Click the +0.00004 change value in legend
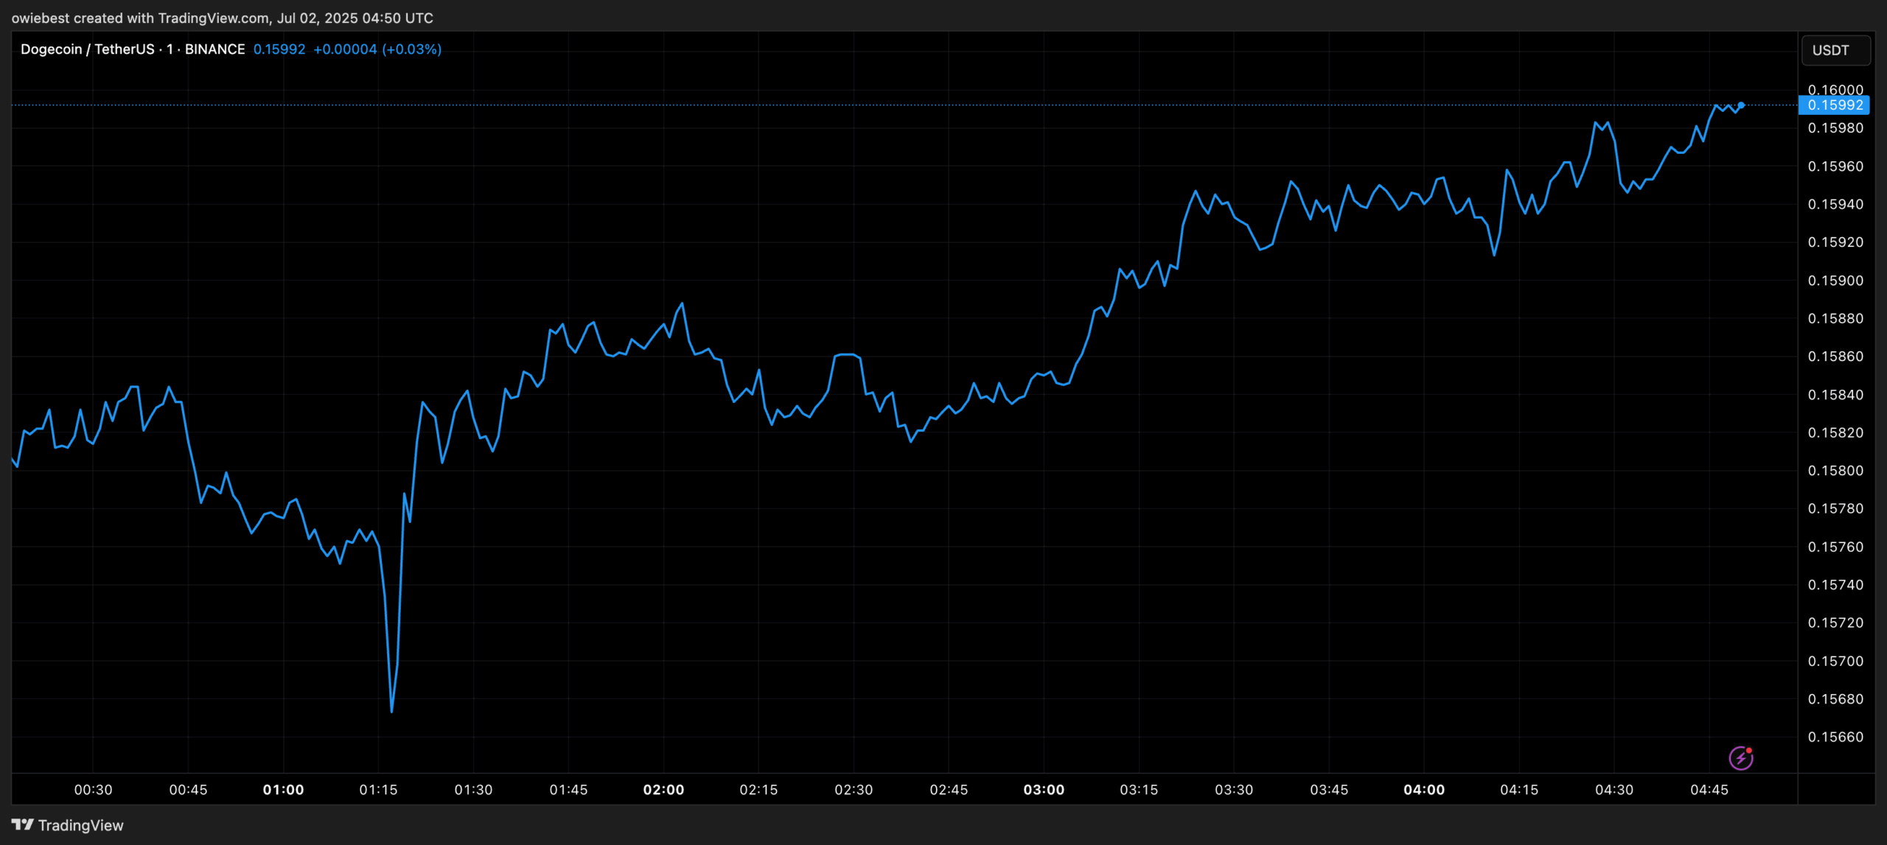 [345, 49]
